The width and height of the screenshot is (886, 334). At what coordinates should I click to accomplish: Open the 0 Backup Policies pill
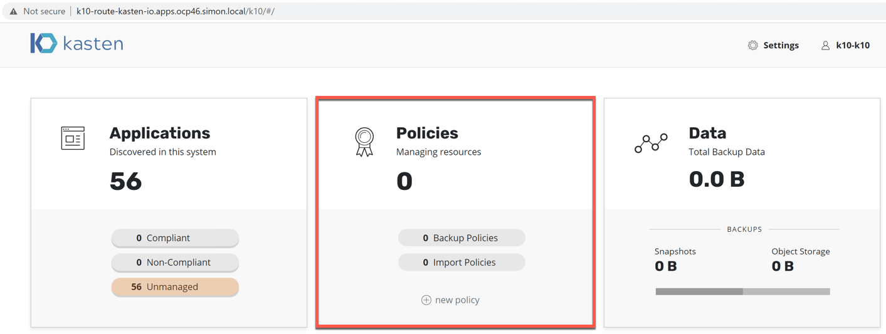tap(461, 238)
